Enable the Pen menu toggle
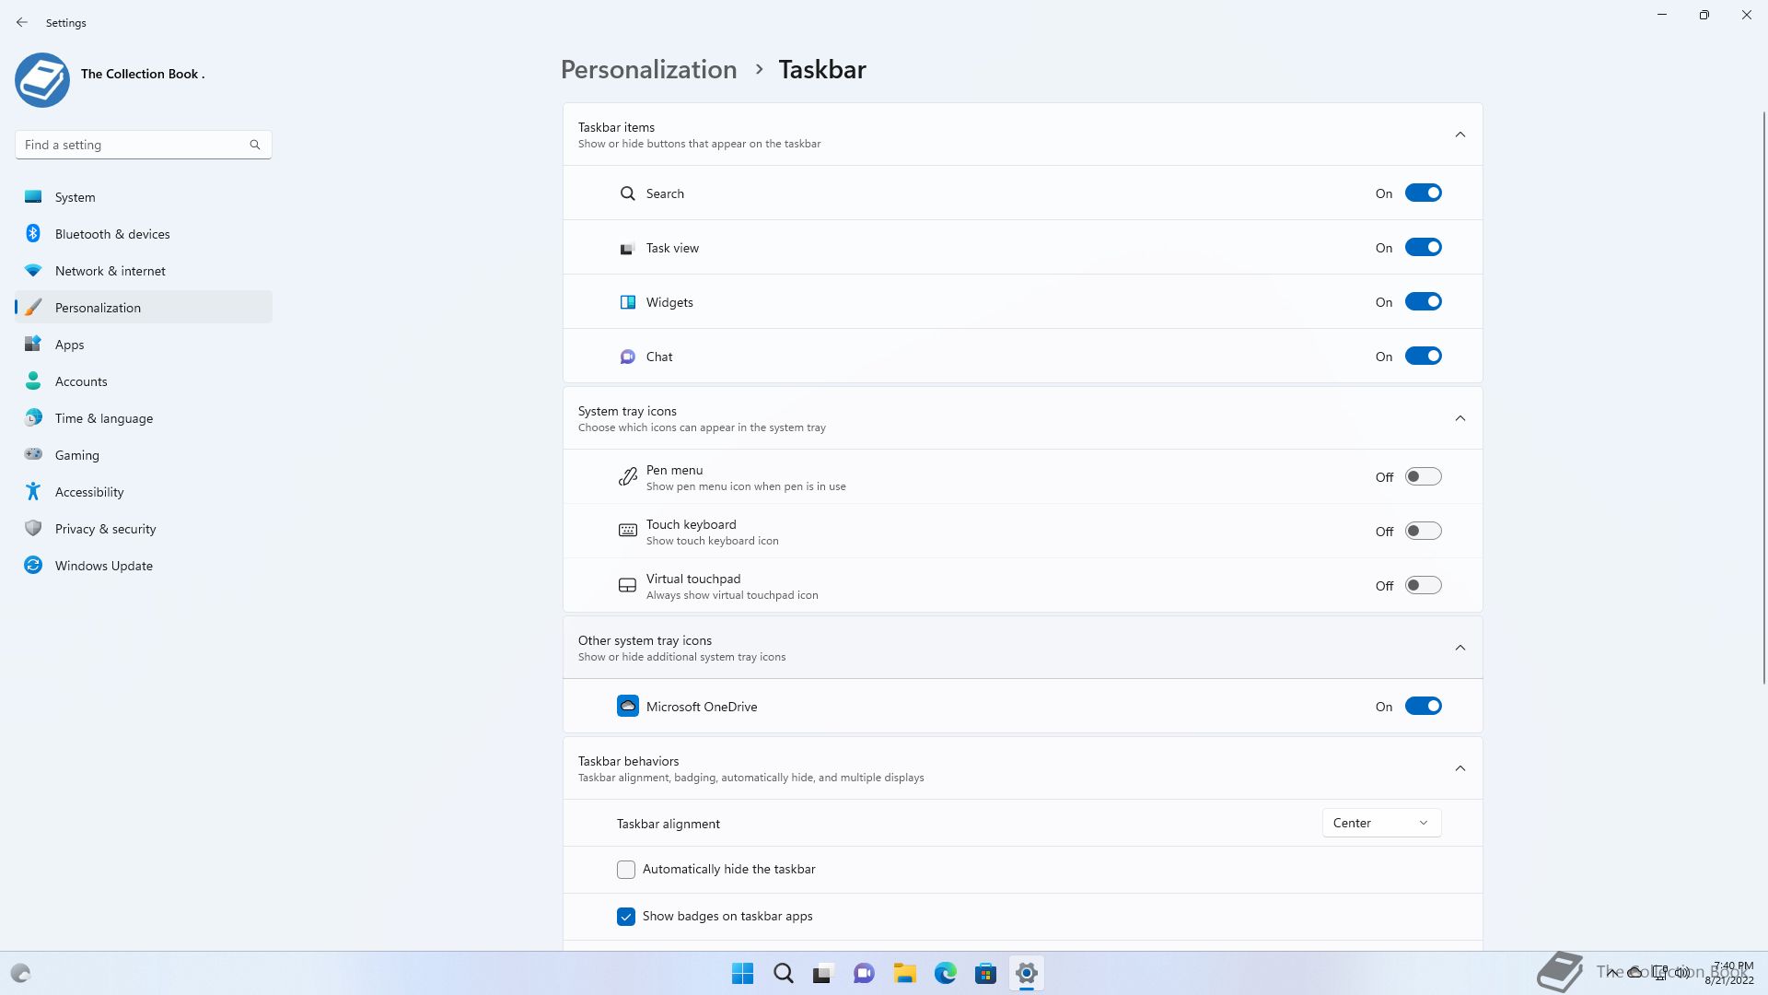 tap(1424, 476)
